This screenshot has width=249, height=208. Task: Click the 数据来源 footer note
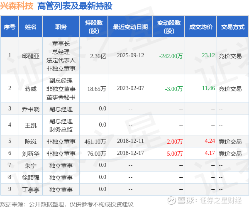[66, 204]
